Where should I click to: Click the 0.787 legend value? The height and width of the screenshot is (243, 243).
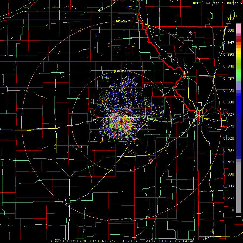tap(229, 78)
